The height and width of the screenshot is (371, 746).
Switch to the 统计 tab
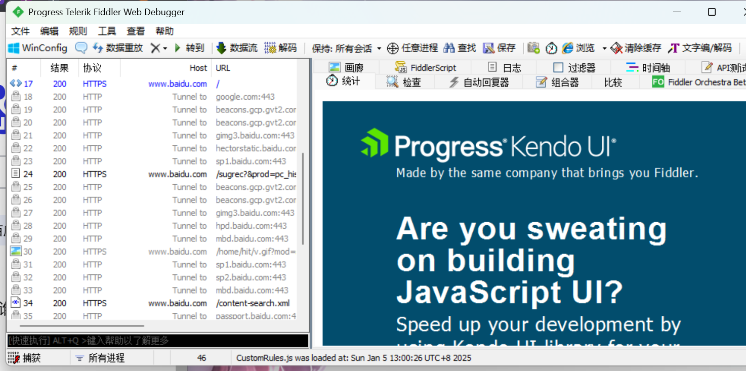click(343, 81)
